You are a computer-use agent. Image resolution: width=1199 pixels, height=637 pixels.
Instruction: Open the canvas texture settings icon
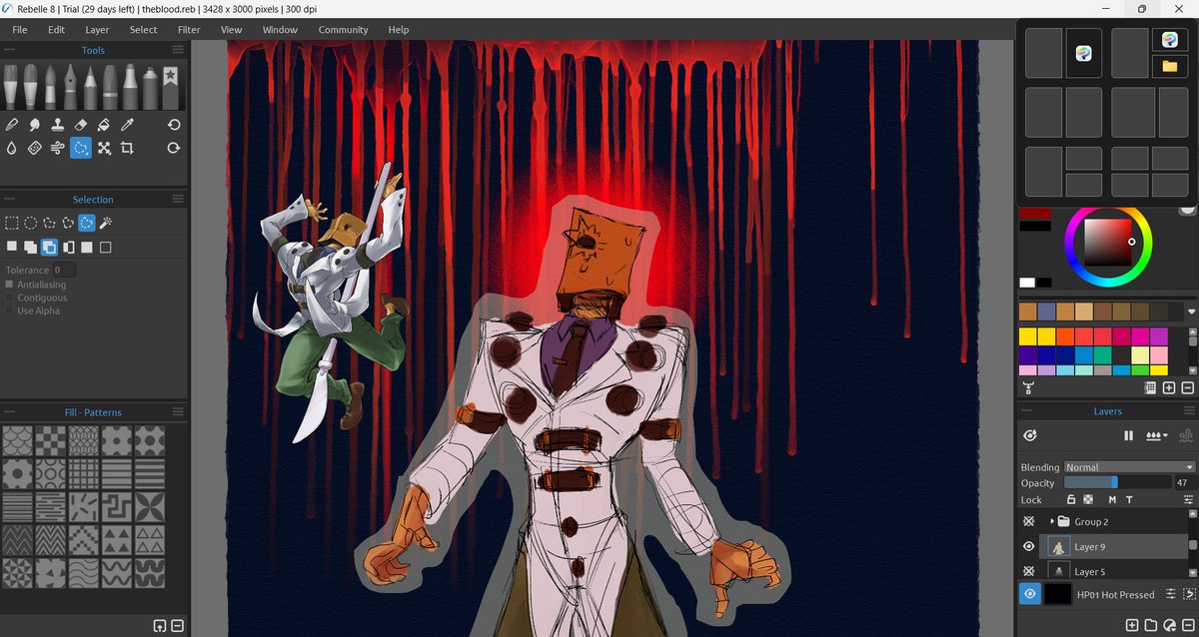(1171, 594)
